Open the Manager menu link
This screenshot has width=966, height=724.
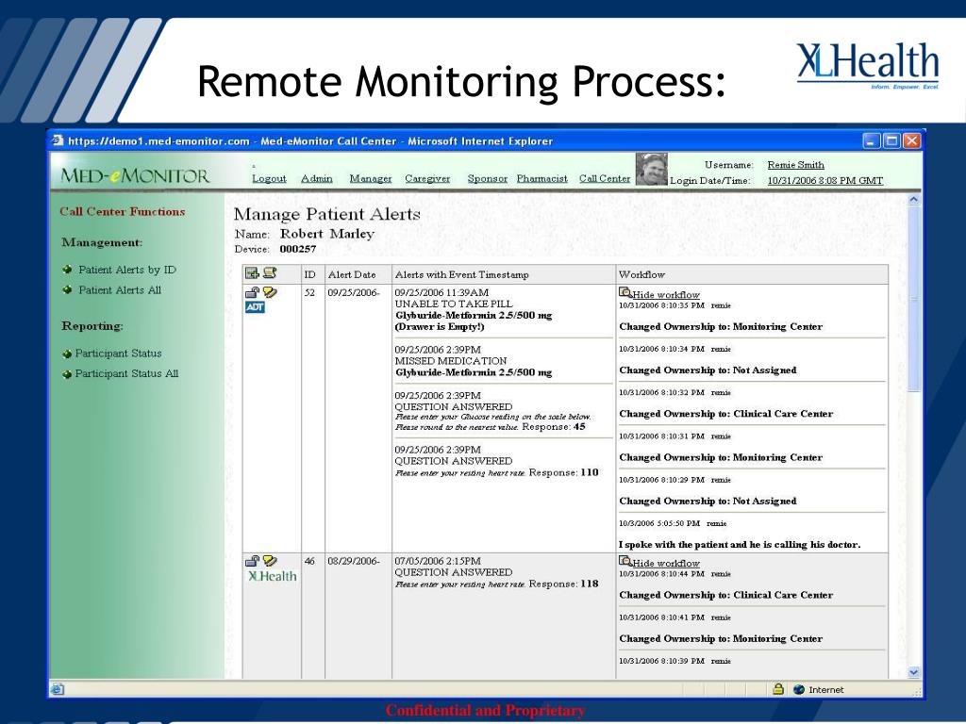tap(370, 178)
